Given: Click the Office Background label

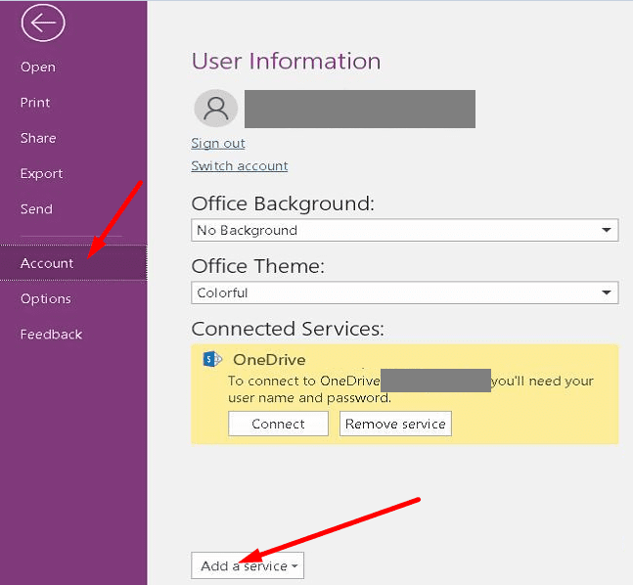Looking at the screenshot, I should pyautogui.click(x=283, y=203).
